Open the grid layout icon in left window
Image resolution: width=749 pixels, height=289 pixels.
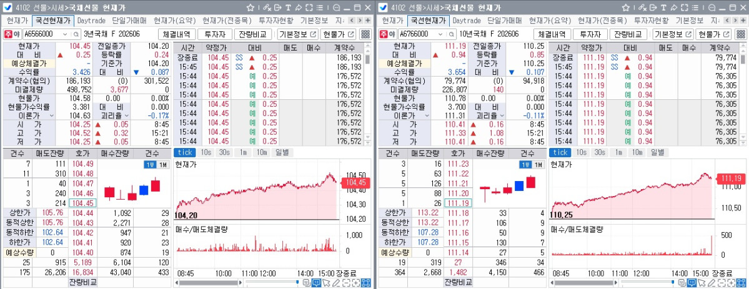365,34
